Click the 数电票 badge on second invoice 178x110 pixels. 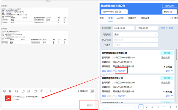167,78
